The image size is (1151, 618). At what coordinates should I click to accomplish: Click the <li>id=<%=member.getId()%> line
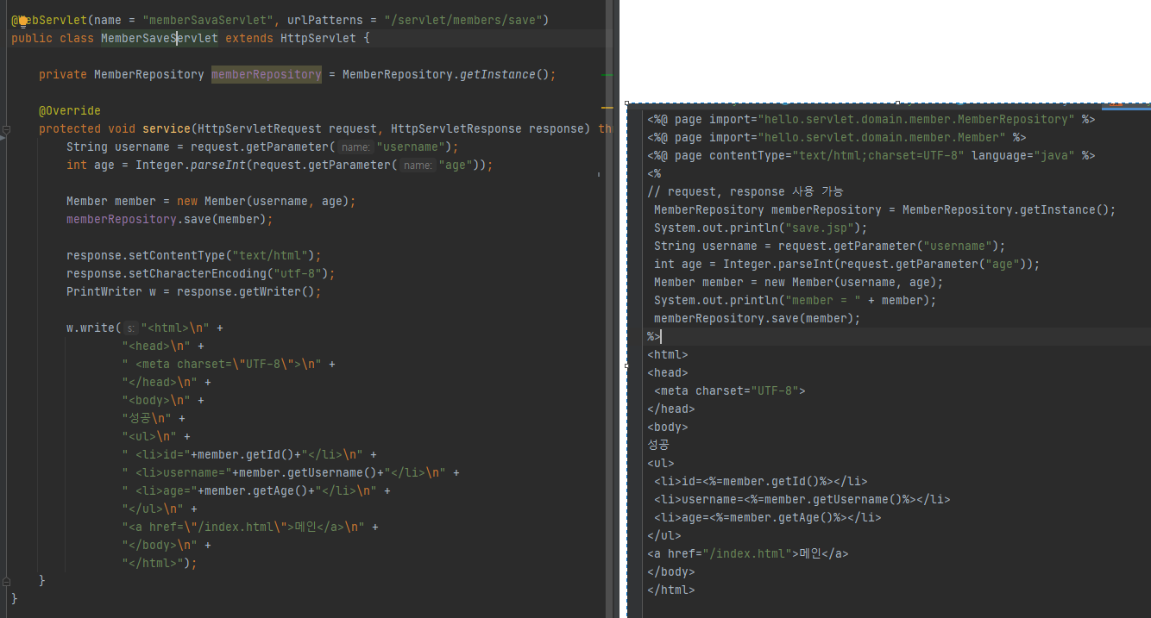[761, 481]
